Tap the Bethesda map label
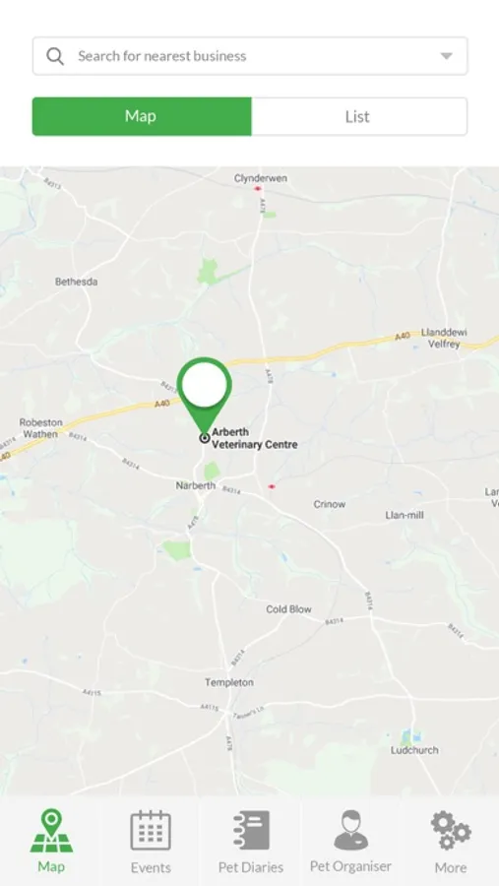 (x=77, y=282)
